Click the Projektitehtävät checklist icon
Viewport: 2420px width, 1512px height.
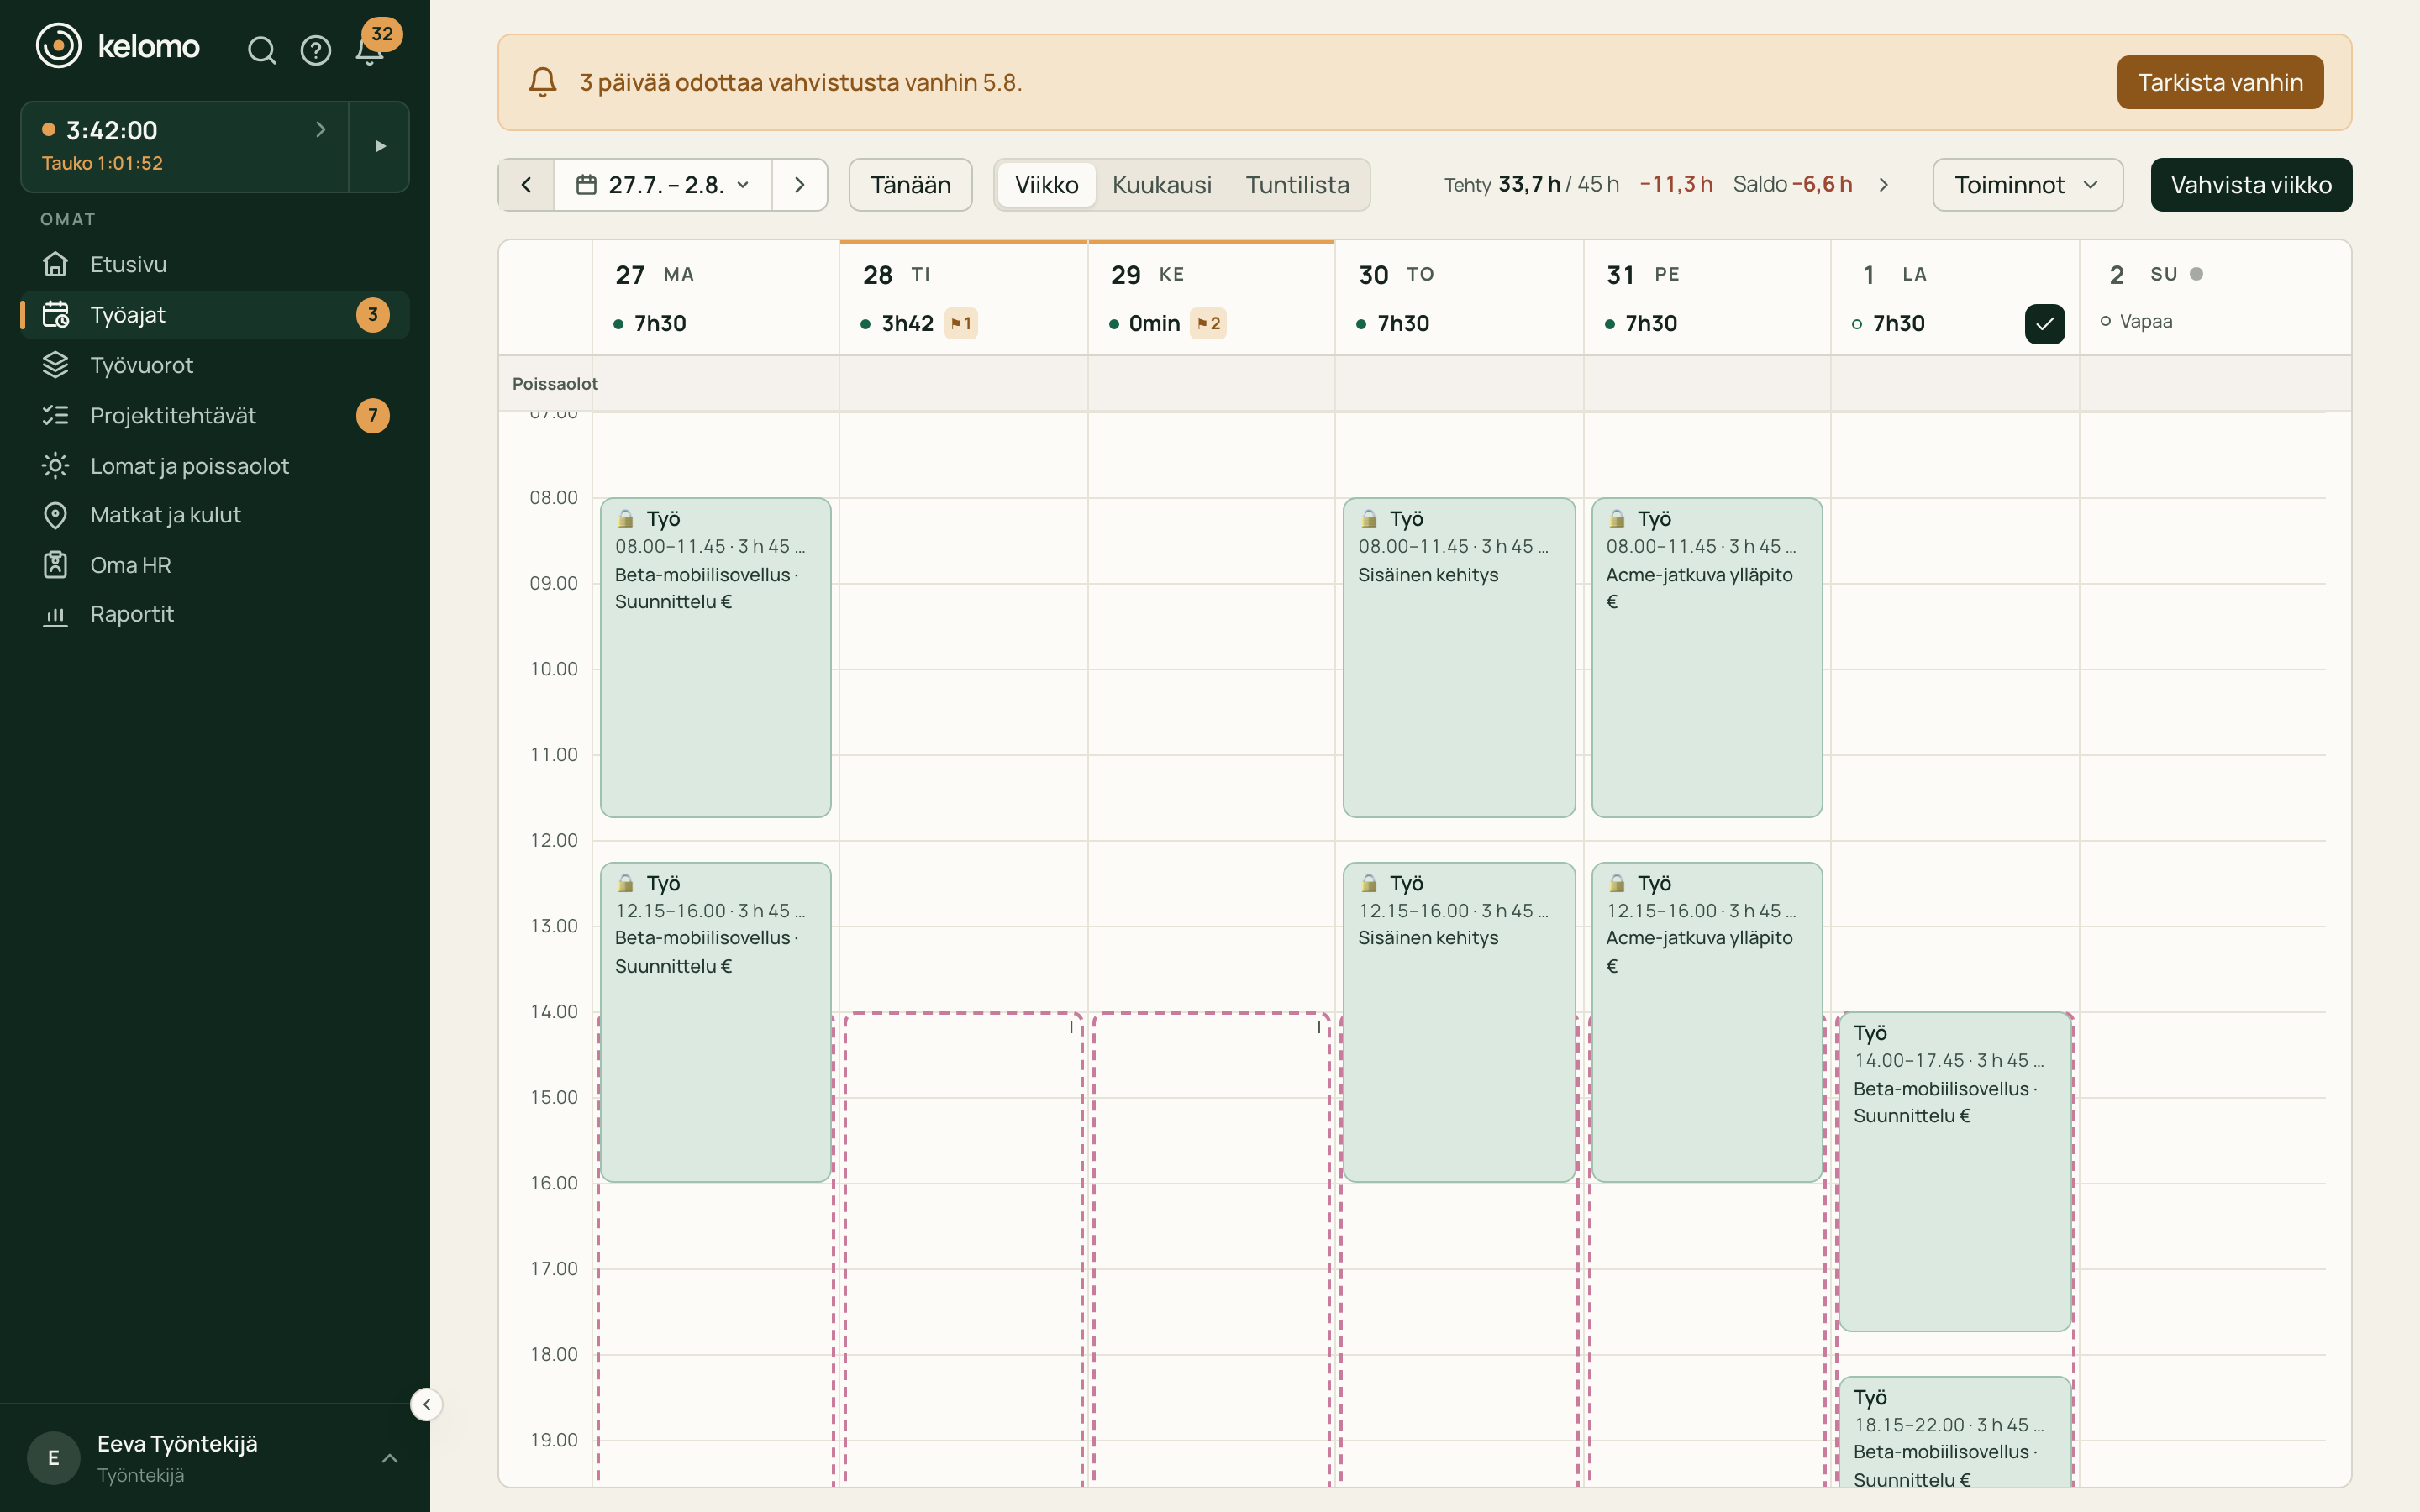click(x=56, y=415)
